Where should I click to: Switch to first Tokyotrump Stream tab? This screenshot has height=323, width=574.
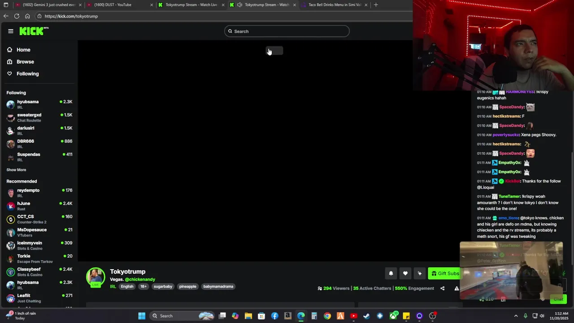pyautogui.click(x=191, y=5)
